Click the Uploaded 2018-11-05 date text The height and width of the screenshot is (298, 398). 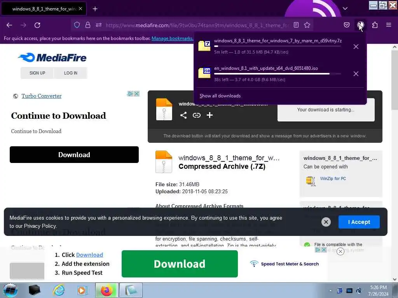click(192, 192)
